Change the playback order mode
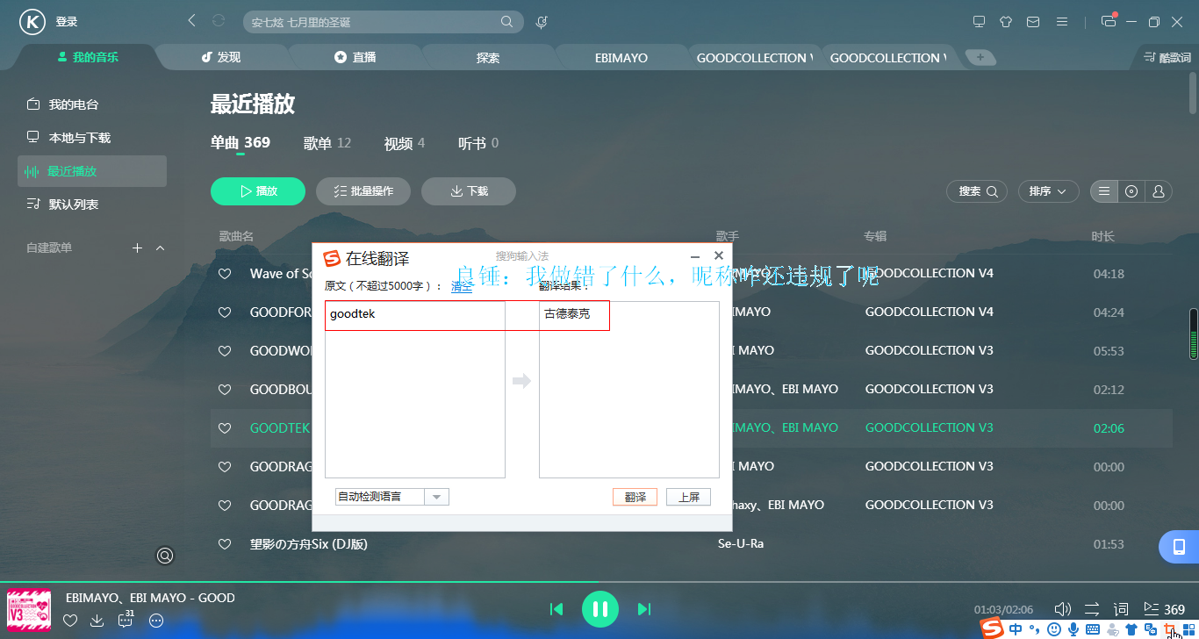Image resolution: width=1199 pixels, height=639 pixels. (1092, 609)
